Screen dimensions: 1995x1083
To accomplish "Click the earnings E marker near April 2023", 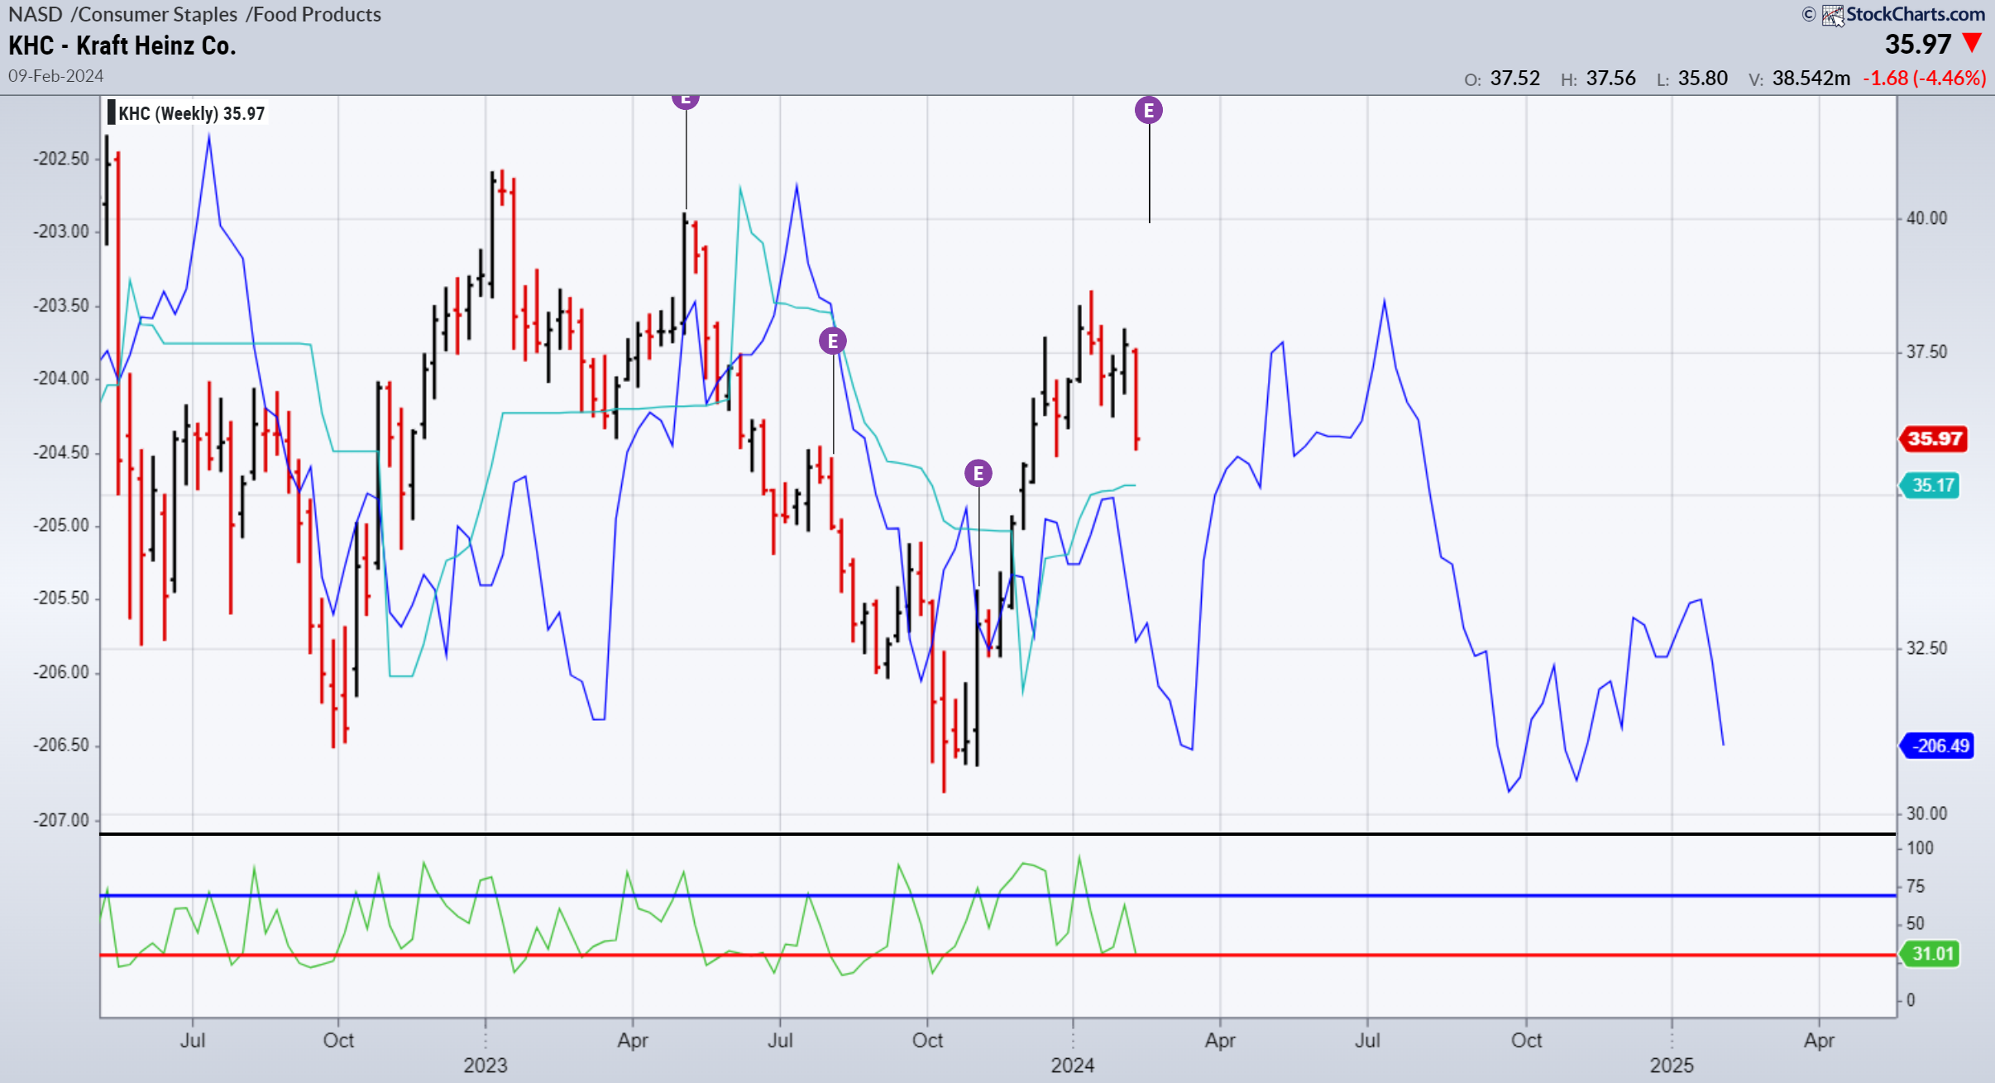I will 686,100.
